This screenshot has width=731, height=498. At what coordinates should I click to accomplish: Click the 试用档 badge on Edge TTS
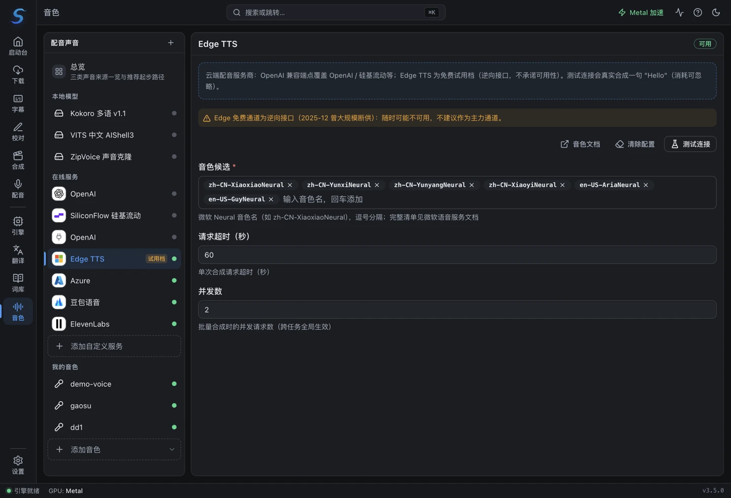[x=156, y=259]
